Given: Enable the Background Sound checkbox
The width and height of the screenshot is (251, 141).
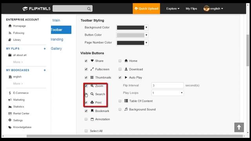Looking at the screenshot, I should pyautogui.click(x=120, y=110).
